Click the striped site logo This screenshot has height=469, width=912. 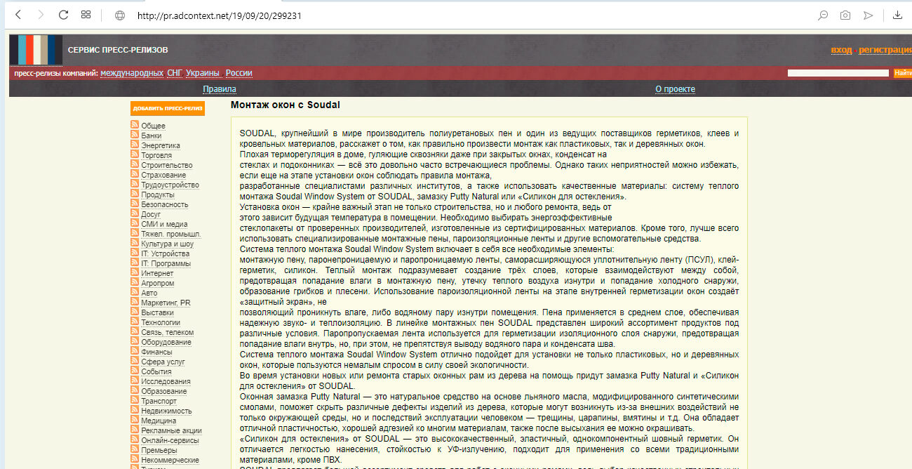(x=36, y=50)
